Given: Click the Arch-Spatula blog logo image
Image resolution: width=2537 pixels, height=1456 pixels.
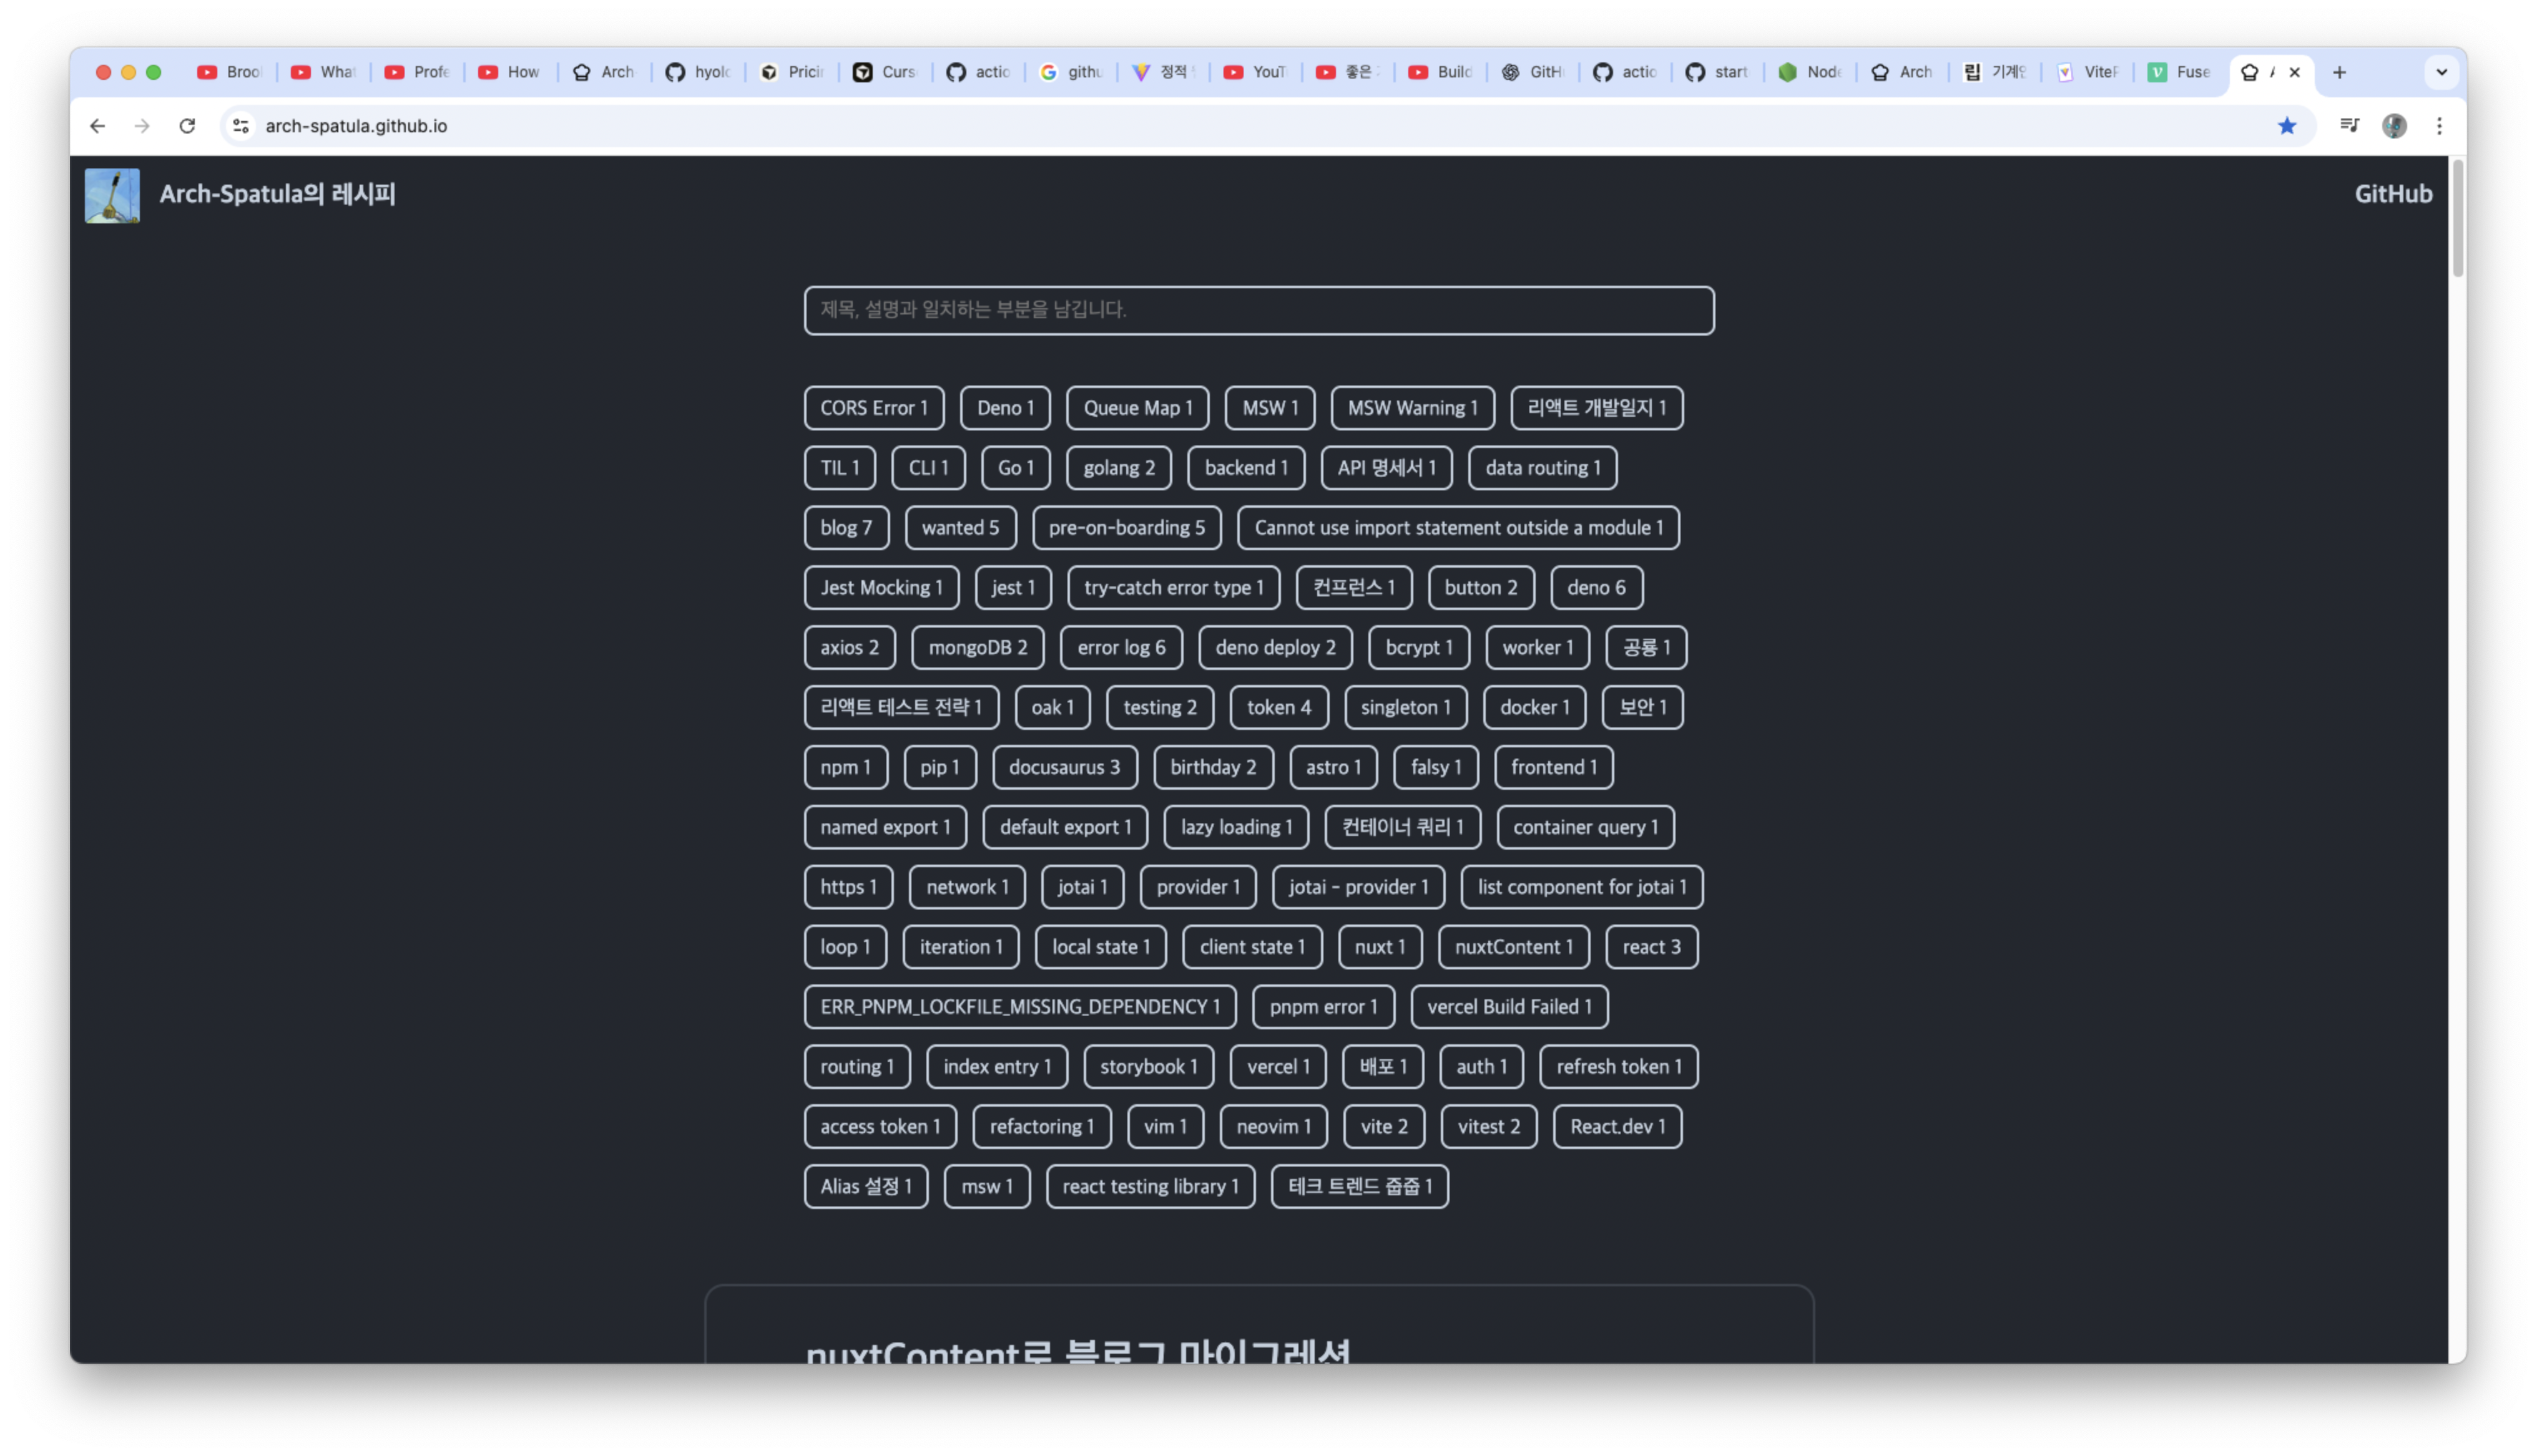Looking at the screenshot, I should point(112,195).
